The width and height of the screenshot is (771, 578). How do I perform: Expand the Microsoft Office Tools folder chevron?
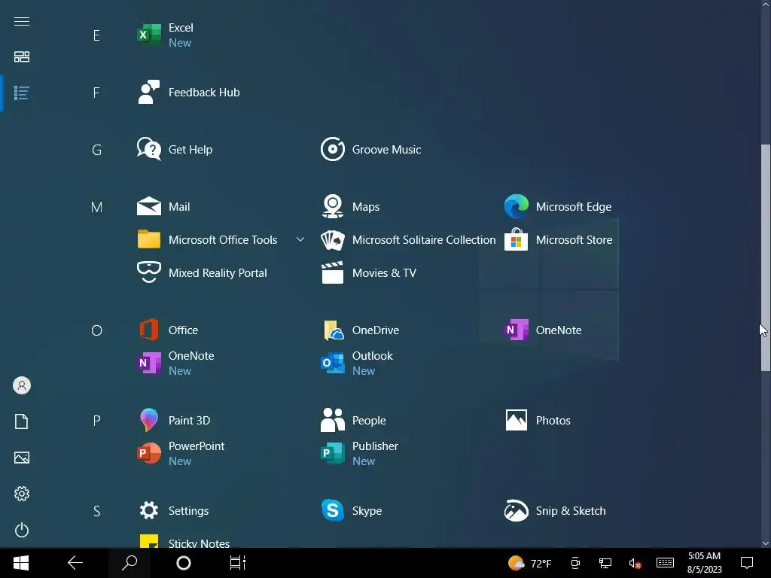tap(300, 240)
